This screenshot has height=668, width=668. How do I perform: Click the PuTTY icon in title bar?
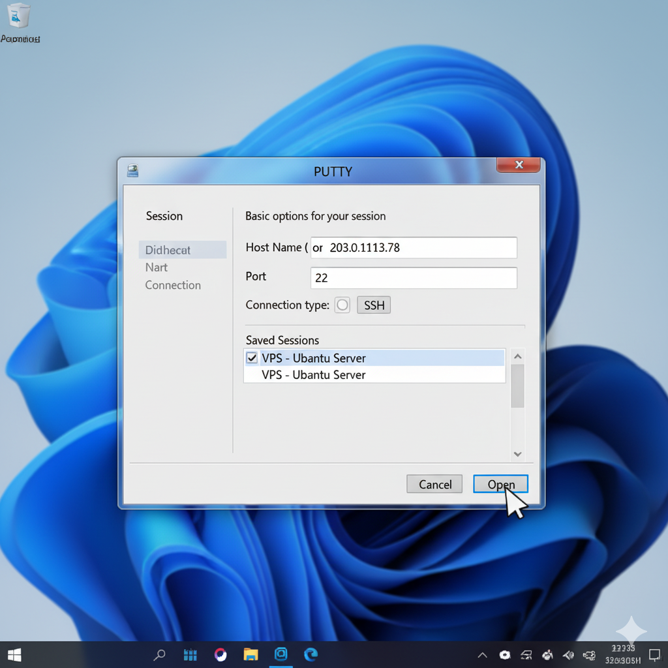(x=133, y=171)
